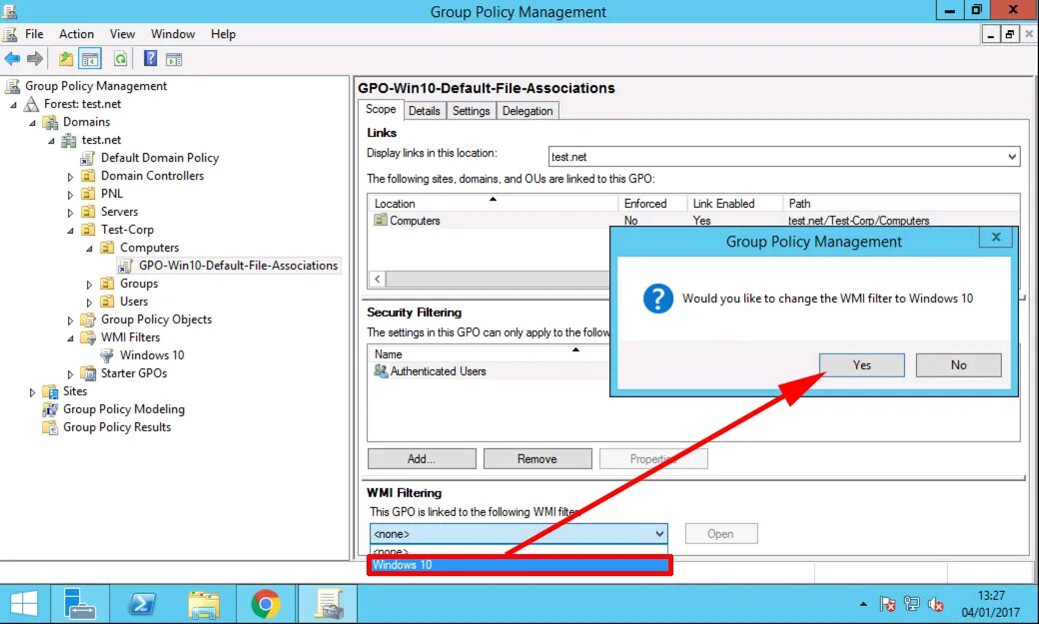The height and width of the screenshot is (624, 1039).
Task: Open Default Domain Policy in tree
Action: coord(160,158)
